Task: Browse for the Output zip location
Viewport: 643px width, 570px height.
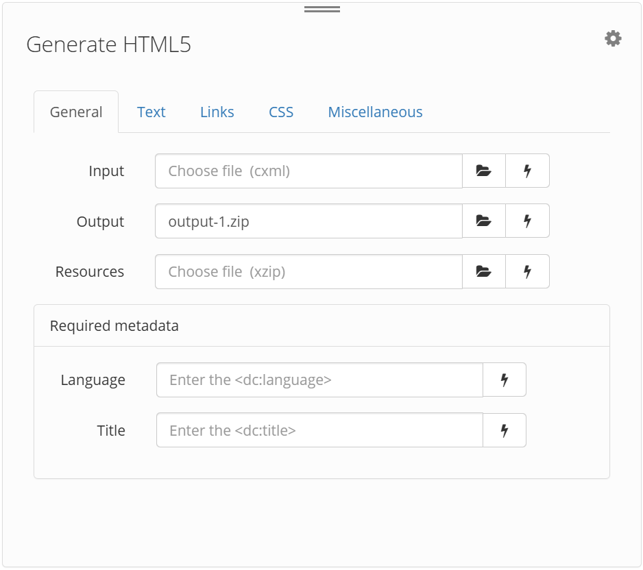Action: click(x=484, y=221)
